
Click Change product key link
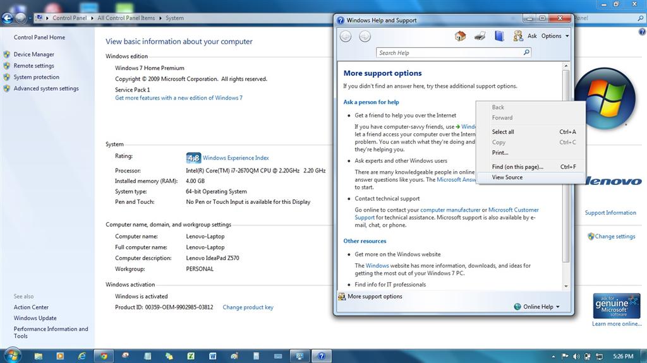[248, 307]
